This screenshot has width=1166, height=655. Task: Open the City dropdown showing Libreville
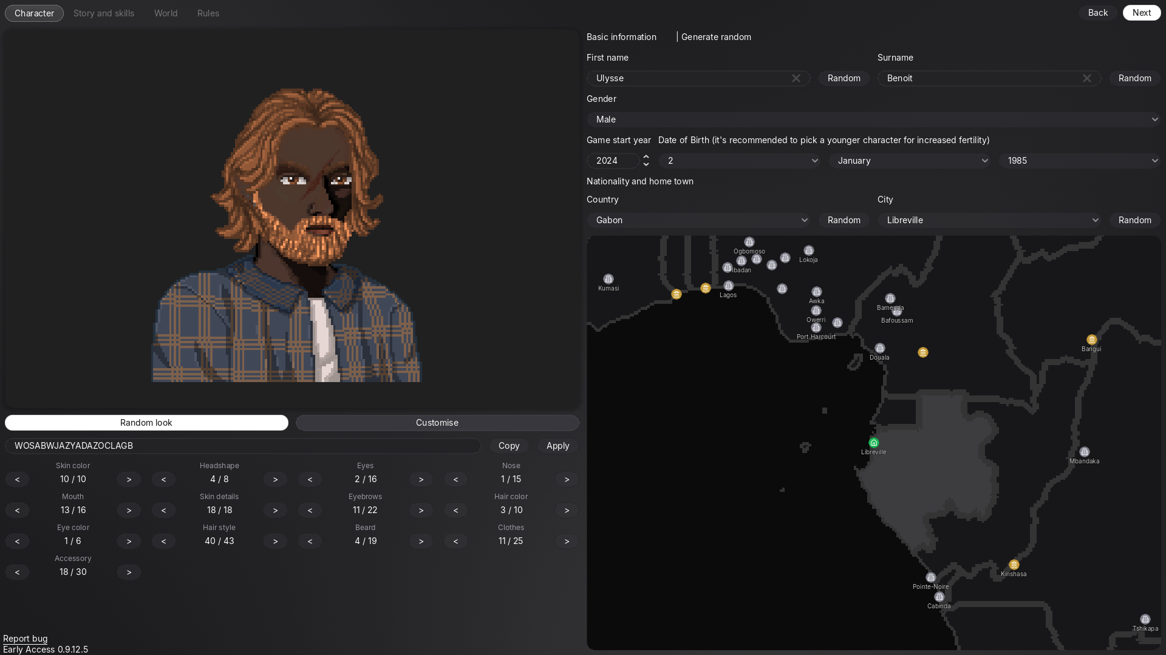point(989,220)
